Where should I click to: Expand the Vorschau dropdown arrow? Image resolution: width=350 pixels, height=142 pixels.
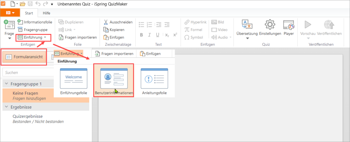(x=308, y=38)
